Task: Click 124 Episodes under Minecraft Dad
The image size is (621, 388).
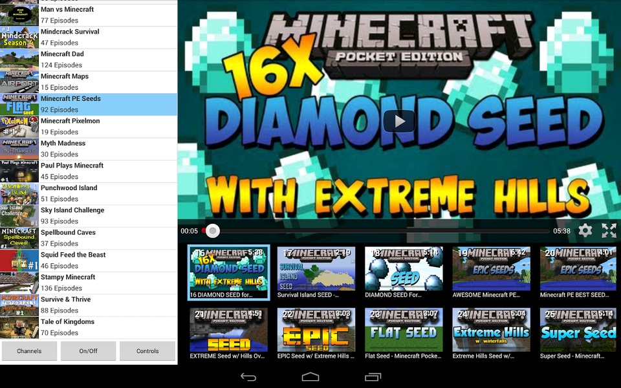Action: coord(61,65)
